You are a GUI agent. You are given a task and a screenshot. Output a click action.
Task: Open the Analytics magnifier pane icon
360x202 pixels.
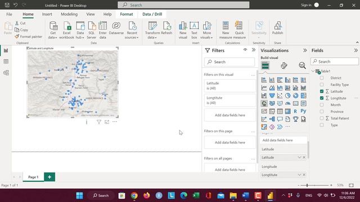click(302, 66)
